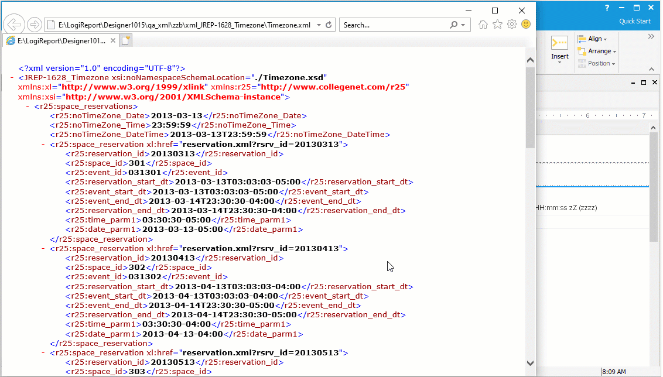The width and height of the screenshot is (663, 377).
Task: Open the IE Tools gear icon
Action: [511, 25]
